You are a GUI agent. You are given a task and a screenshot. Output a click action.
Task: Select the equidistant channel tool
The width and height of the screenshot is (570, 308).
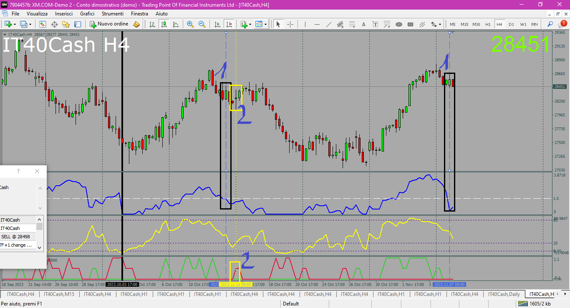click(x=340, y=24)
